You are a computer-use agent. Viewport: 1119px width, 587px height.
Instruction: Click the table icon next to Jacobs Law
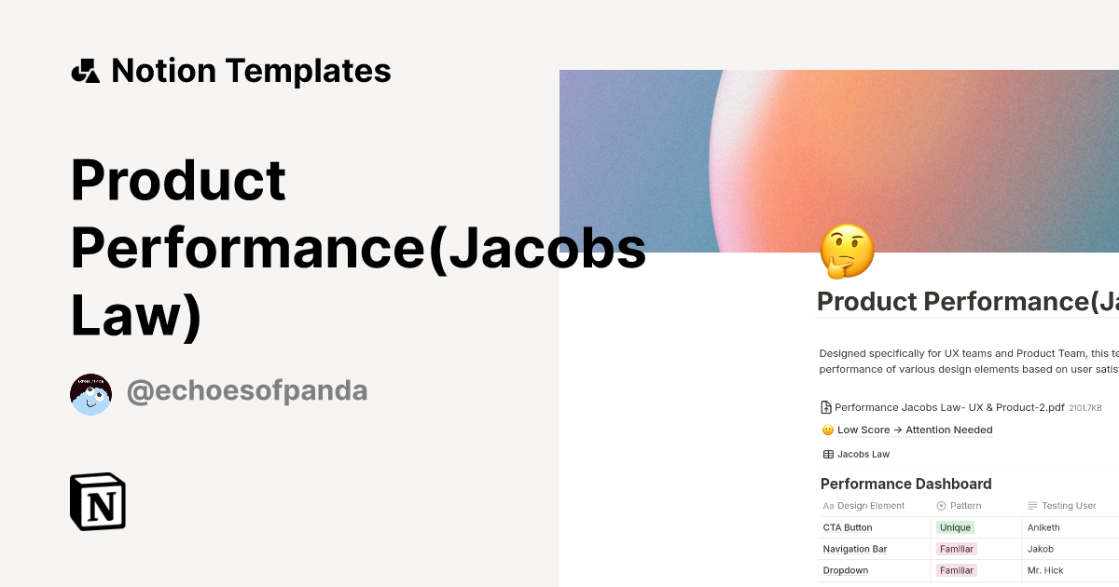tap(826, 454)
